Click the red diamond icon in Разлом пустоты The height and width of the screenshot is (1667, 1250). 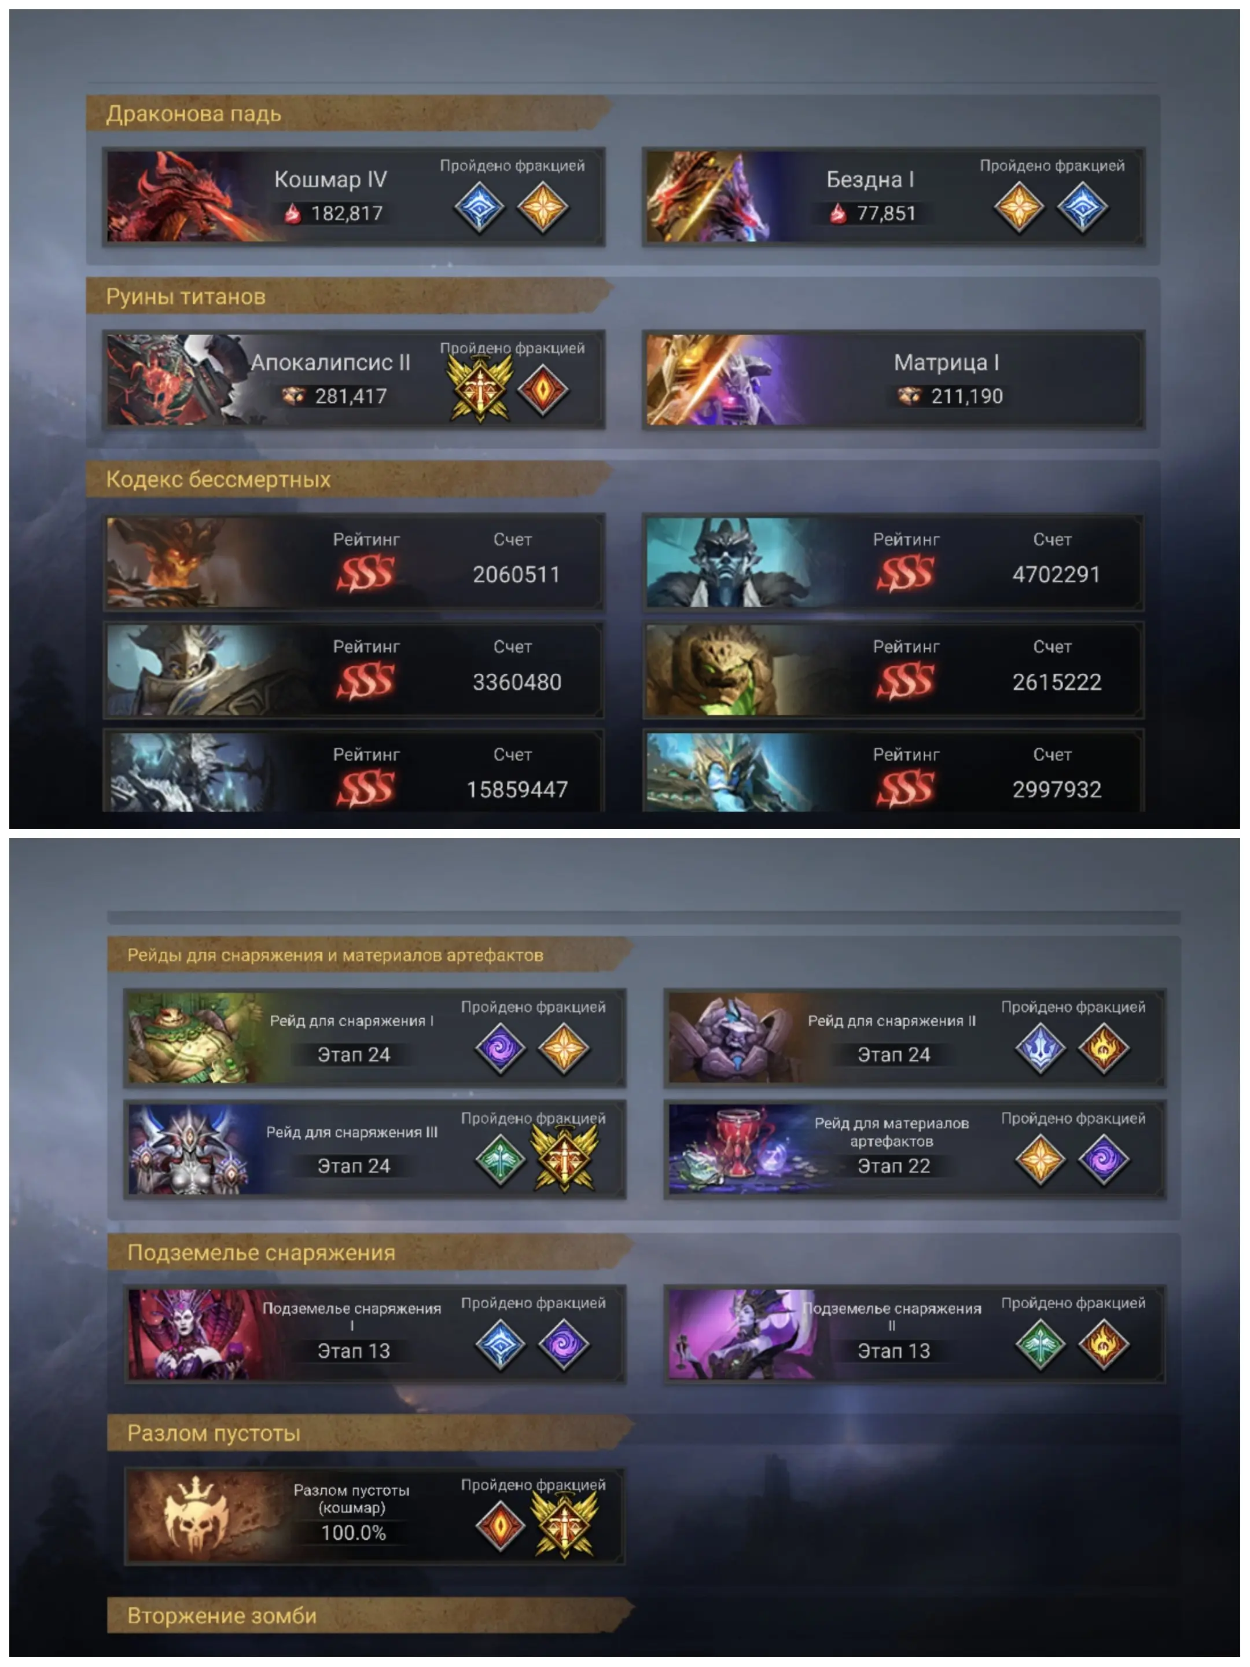tap(501, 1526)
